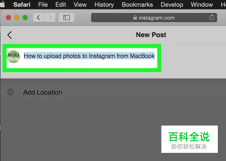
Task: Click Safari's forward navigation arrow
Action: click(x=50, y=18)
